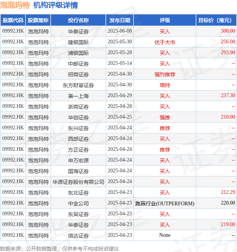The image size is (237, 252).
Task: Click the 2025-05-28 date cell
Action: coord(120,53)
